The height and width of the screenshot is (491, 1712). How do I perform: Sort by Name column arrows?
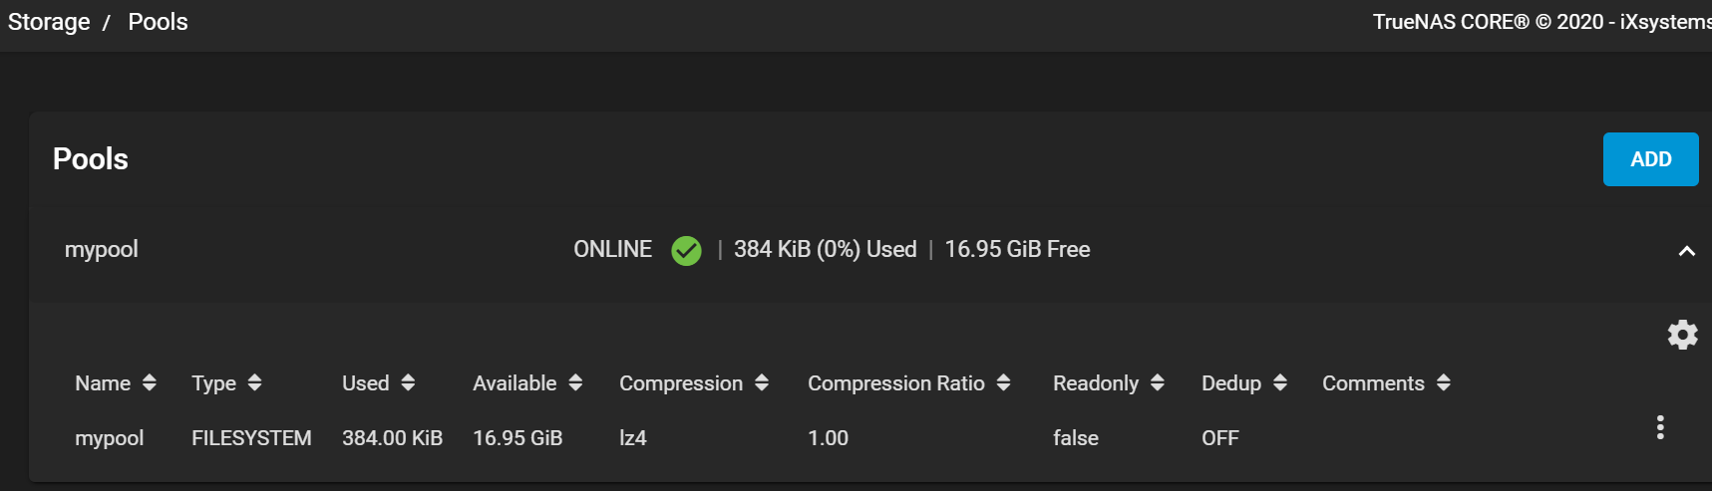coord(150,382)
